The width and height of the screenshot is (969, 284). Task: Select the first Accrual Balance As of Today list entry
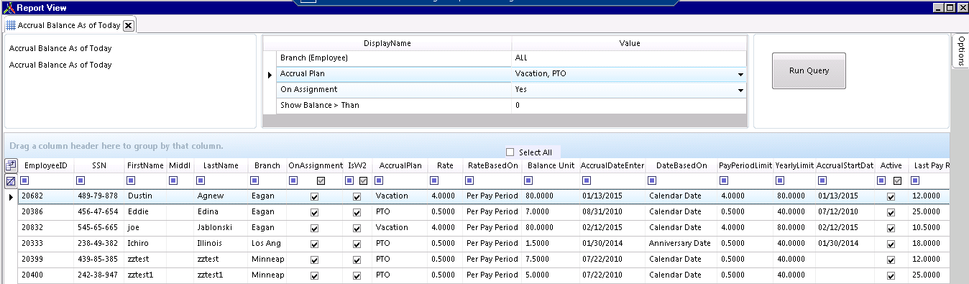click(60, 49)
